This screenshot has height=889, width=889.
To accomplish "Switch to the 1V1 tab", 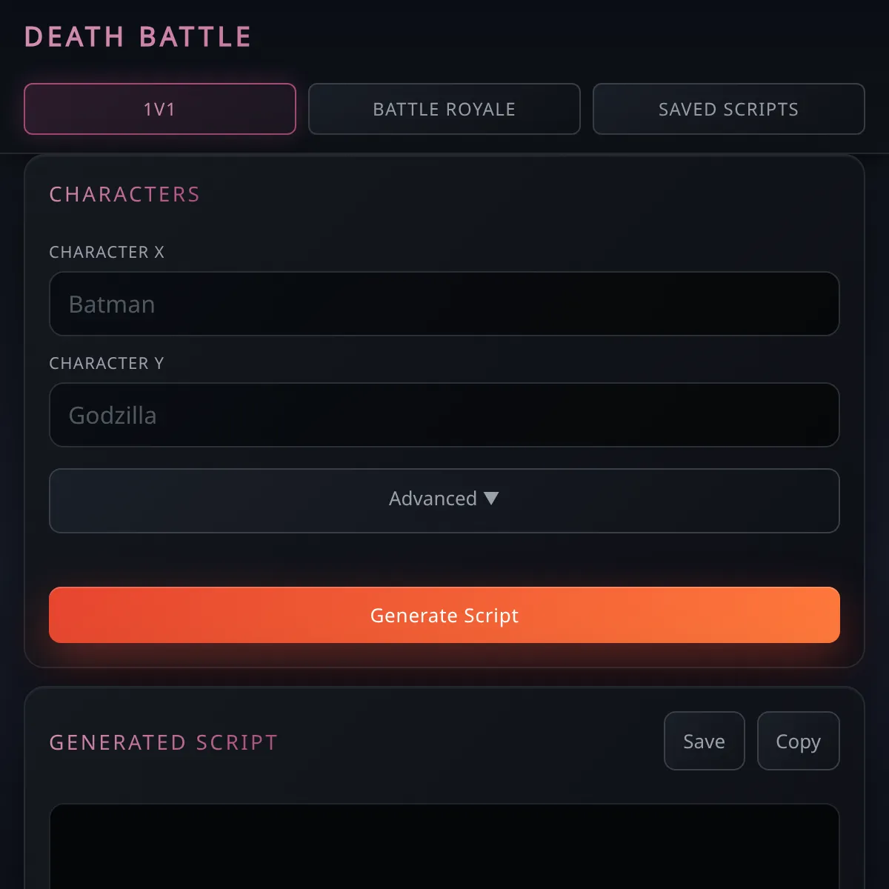I will click(x=159, y=109).
